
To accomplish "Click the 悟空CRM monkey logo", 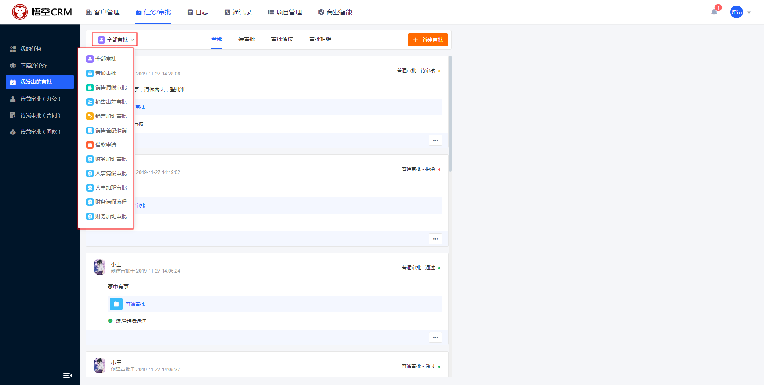I will (20, 12).
